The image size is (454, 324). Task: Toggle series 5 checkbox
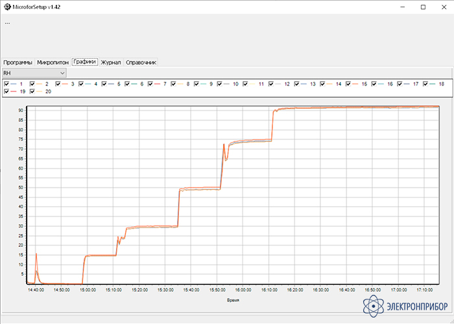pos(106,84)
